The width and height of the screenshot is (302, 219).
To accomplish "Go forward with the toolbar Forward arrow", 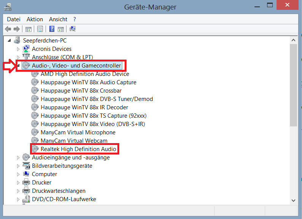I will coord(17,29).
